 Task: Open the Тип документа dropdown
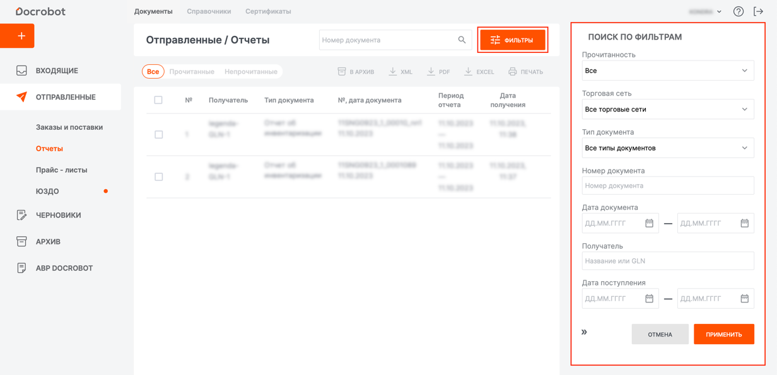667,148
